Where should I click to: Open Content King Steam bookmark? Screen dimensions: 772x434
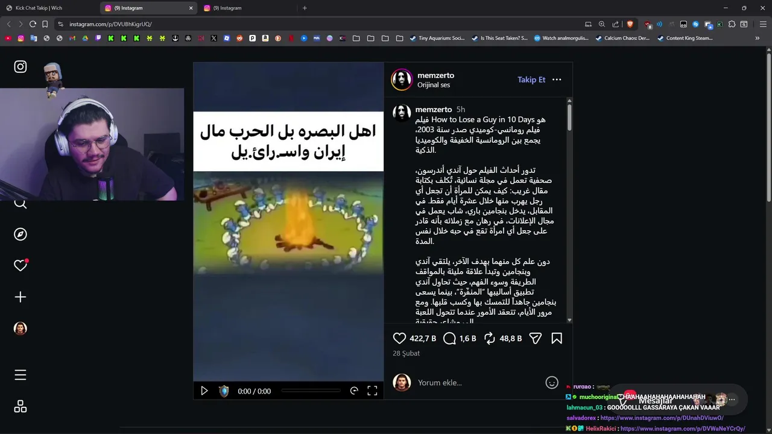(685, 38)
